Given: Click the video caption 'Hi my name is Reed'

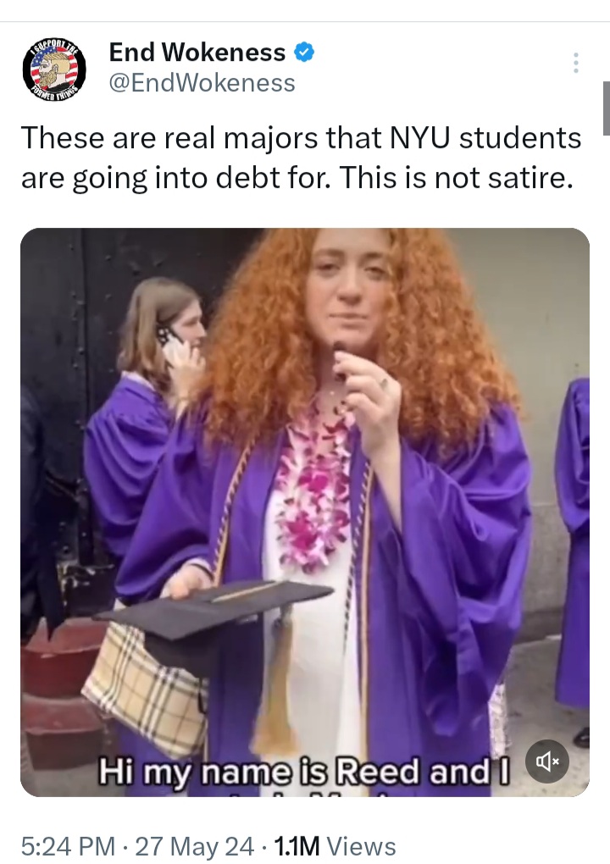Looking at the screenshot, I should click(x=303, y=771).
